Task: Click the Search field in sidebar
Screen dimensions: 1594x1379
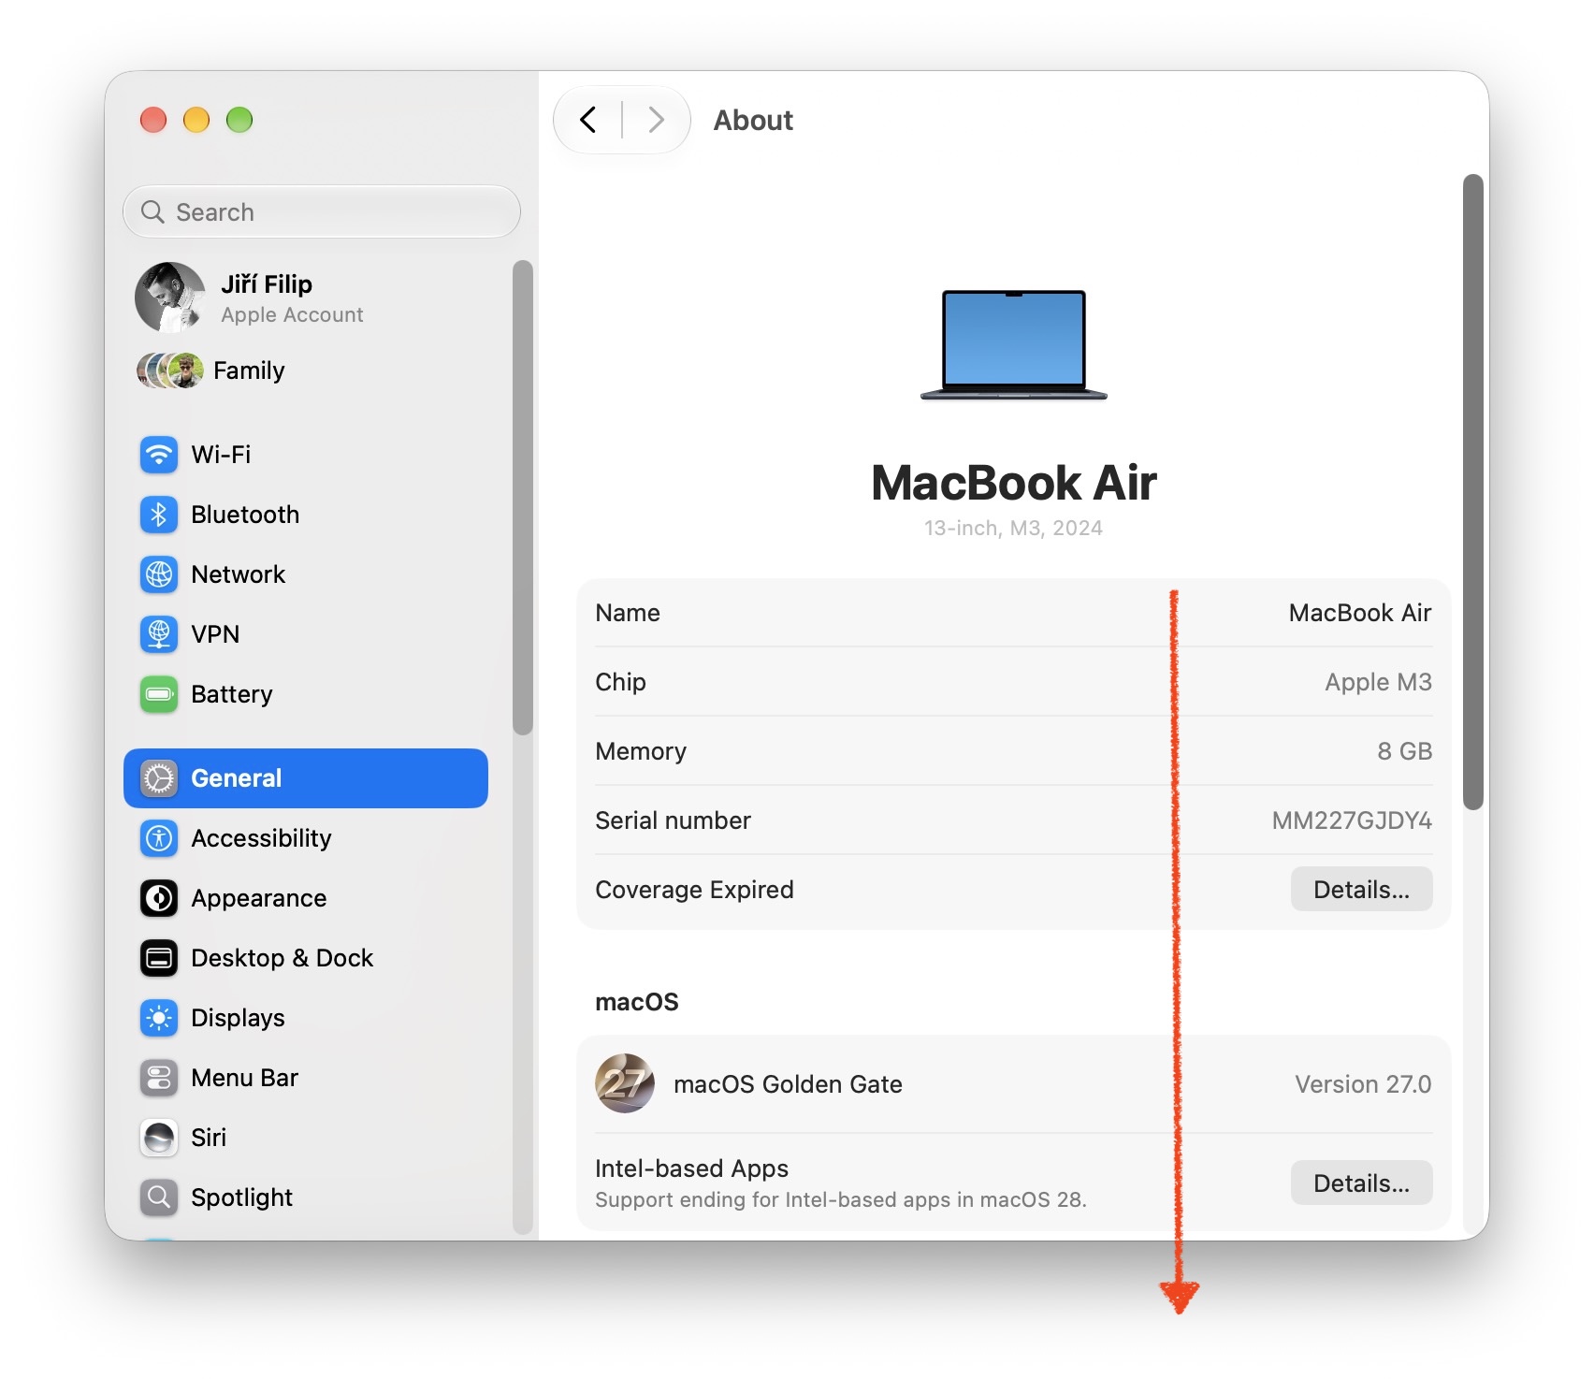Action: click(x=322, y=211)
